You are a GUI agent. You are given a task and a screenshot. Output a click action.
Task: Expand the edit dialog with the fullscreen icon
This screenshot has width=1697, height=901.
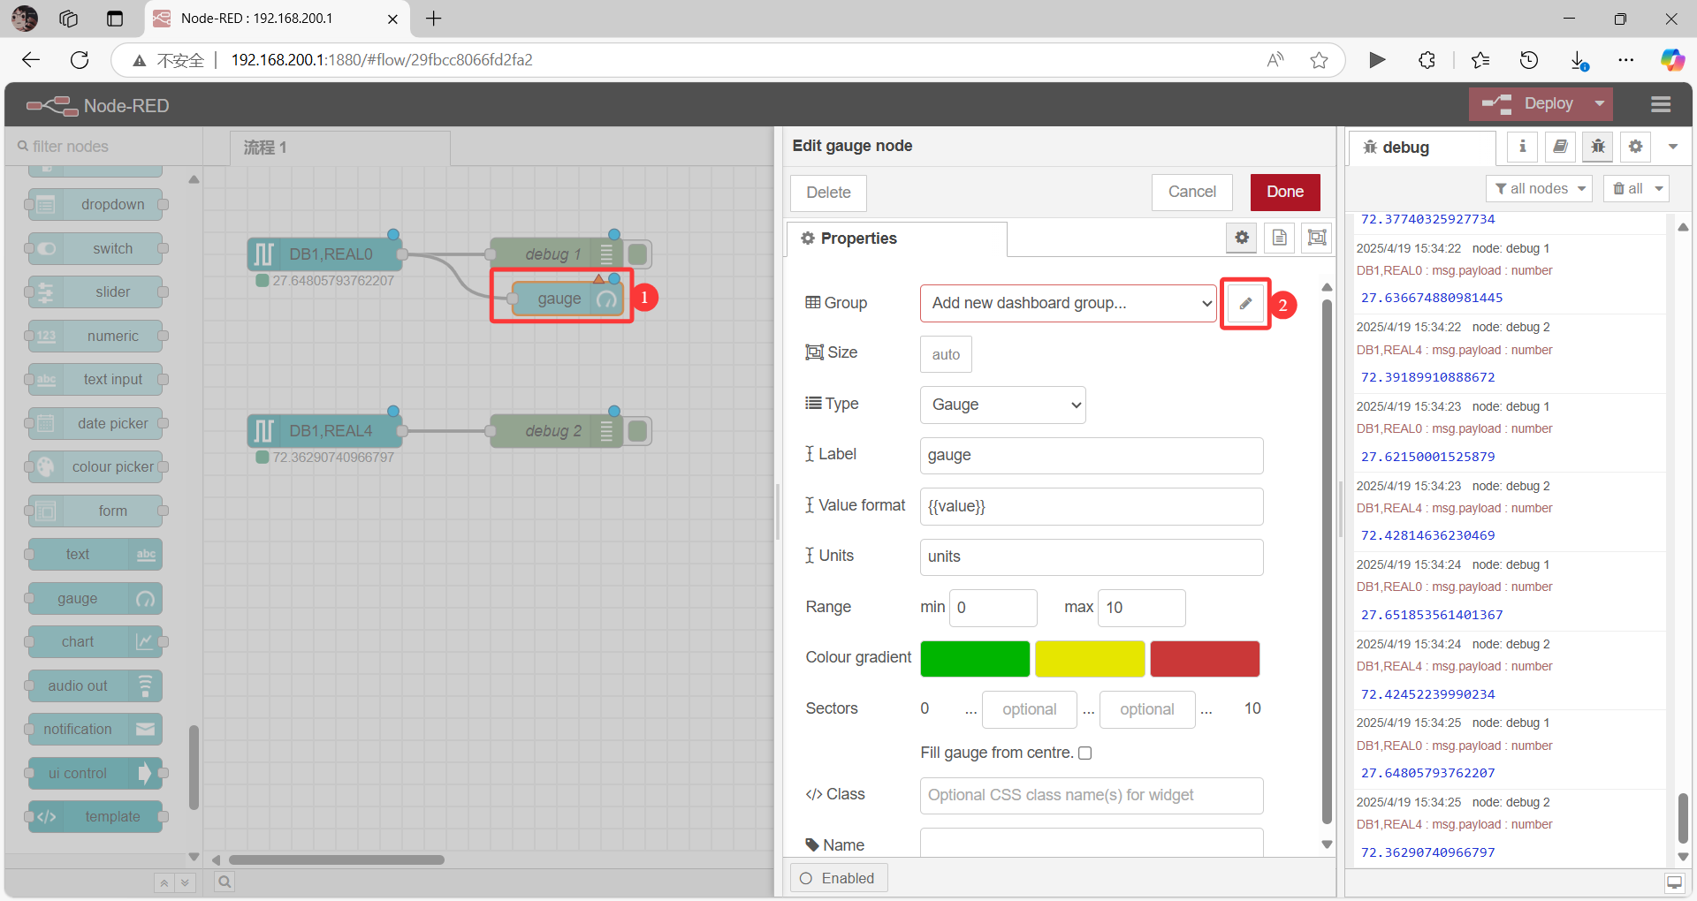[x=1316, y=238]
